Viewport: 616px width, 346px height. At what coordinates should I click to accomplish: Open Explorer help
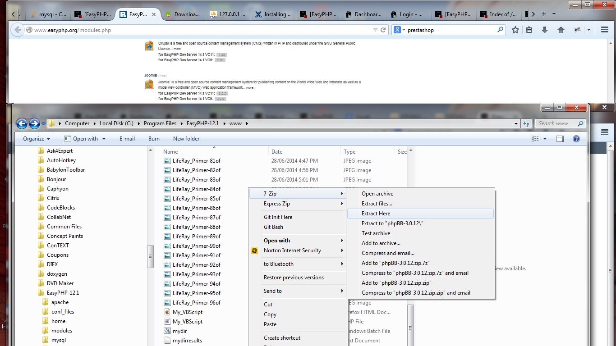pos(576,139)
